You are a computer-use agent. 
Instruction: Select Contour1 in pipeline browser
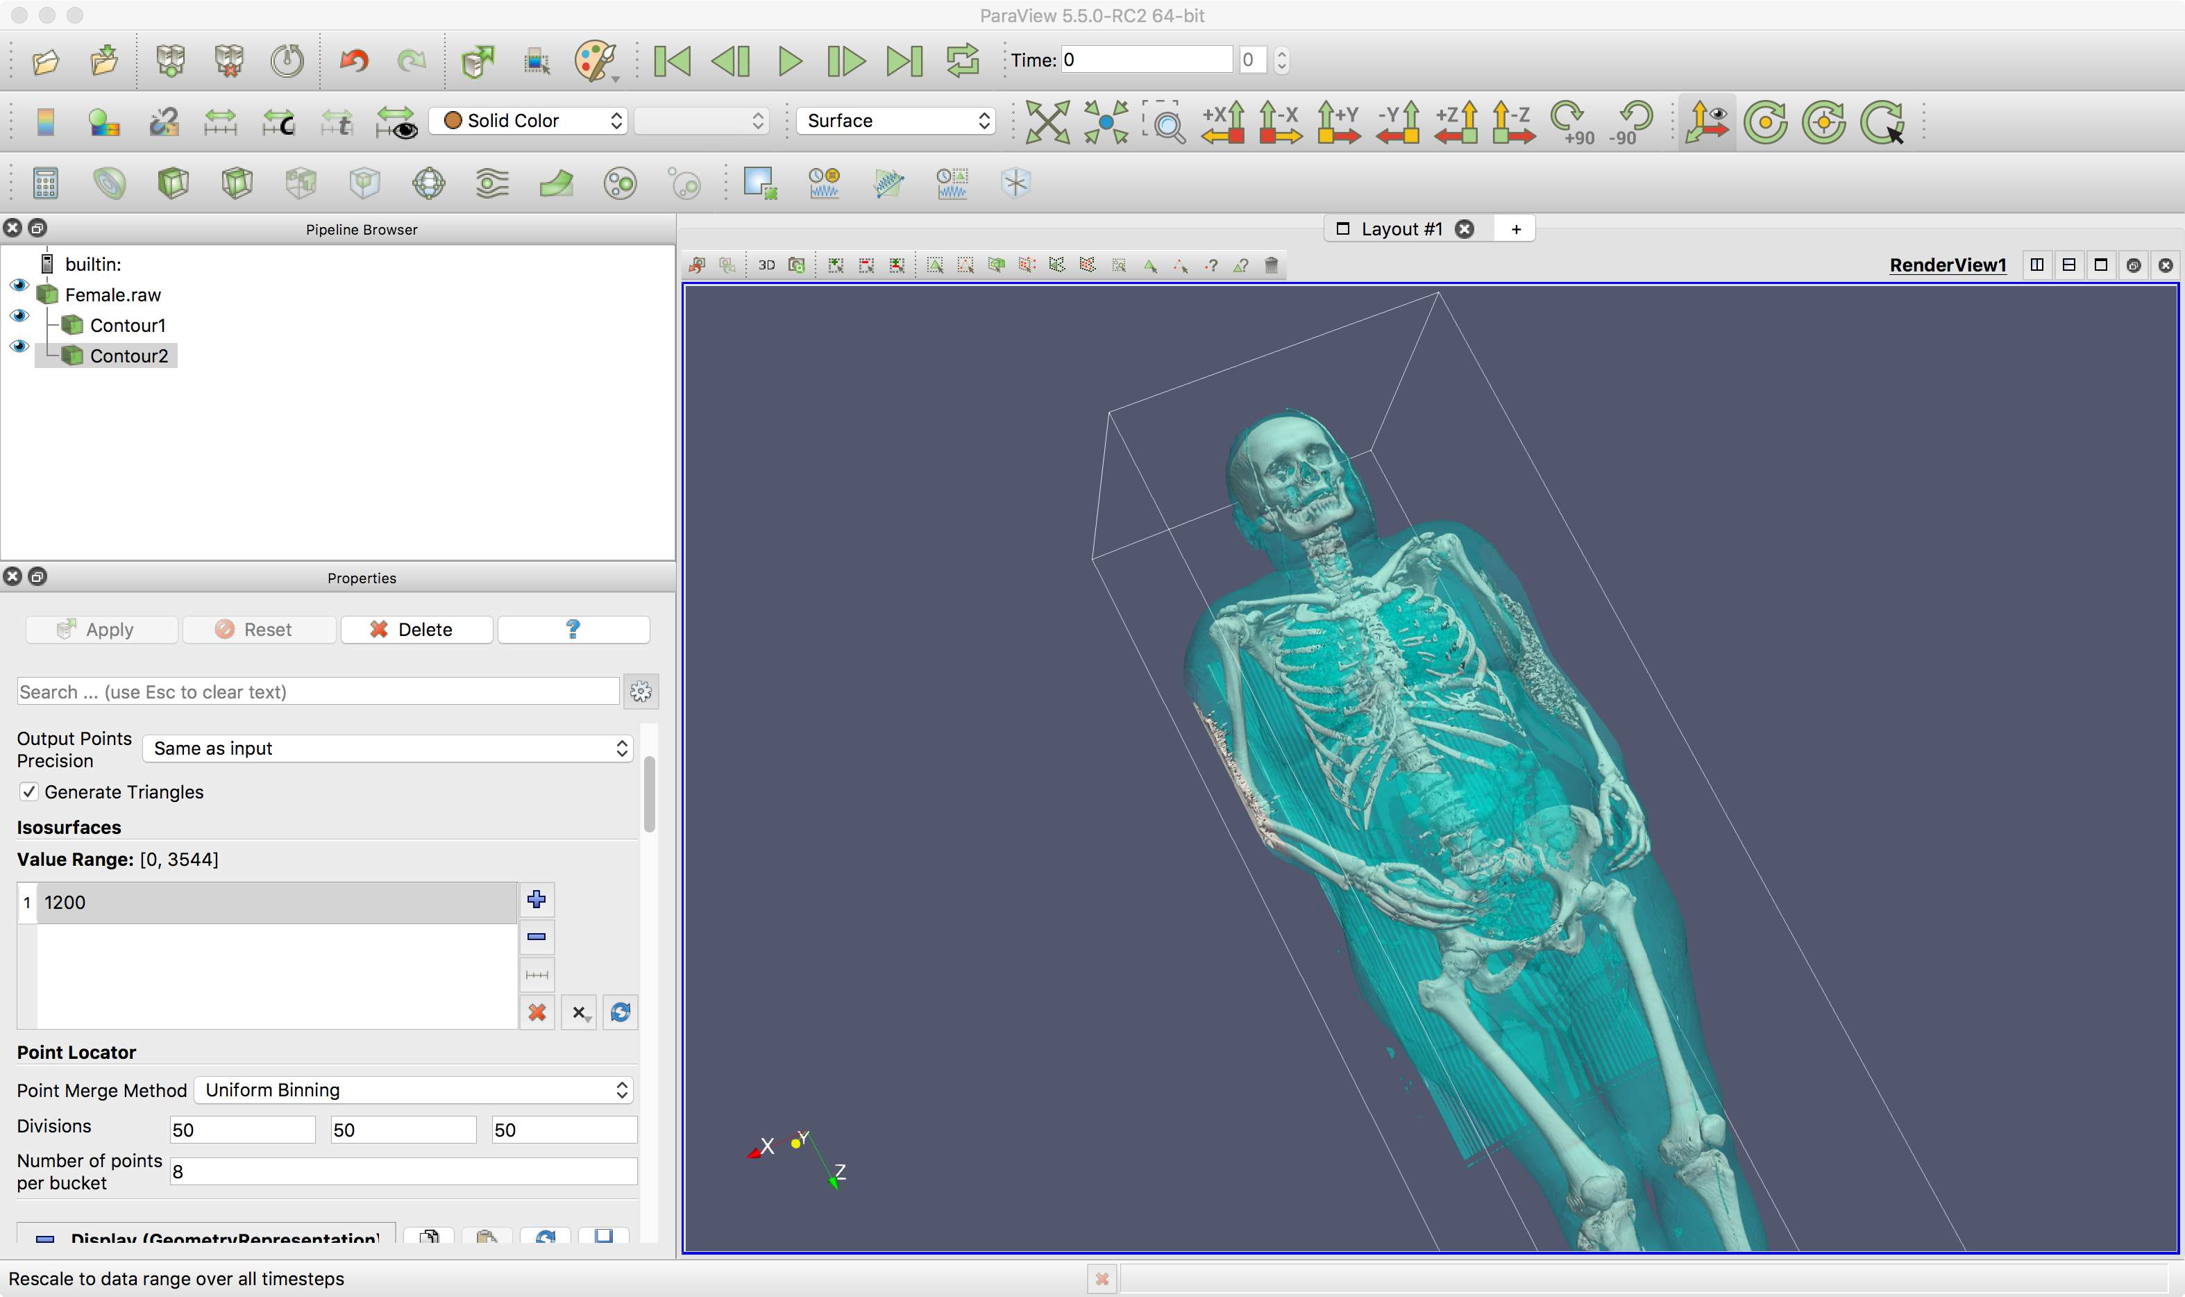[x=128, y=325]
